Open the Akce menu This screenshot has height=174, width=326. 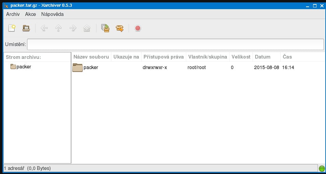coord(30,14)
